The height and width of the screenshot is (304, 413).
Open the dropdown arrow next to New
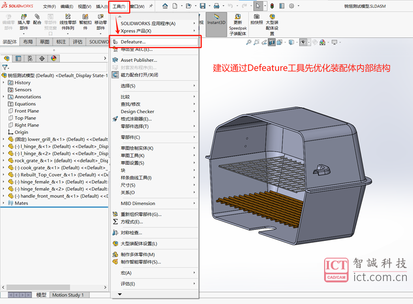pos(182,6)
